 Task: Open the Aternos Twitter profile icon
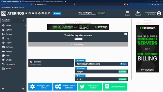[26, 13]
